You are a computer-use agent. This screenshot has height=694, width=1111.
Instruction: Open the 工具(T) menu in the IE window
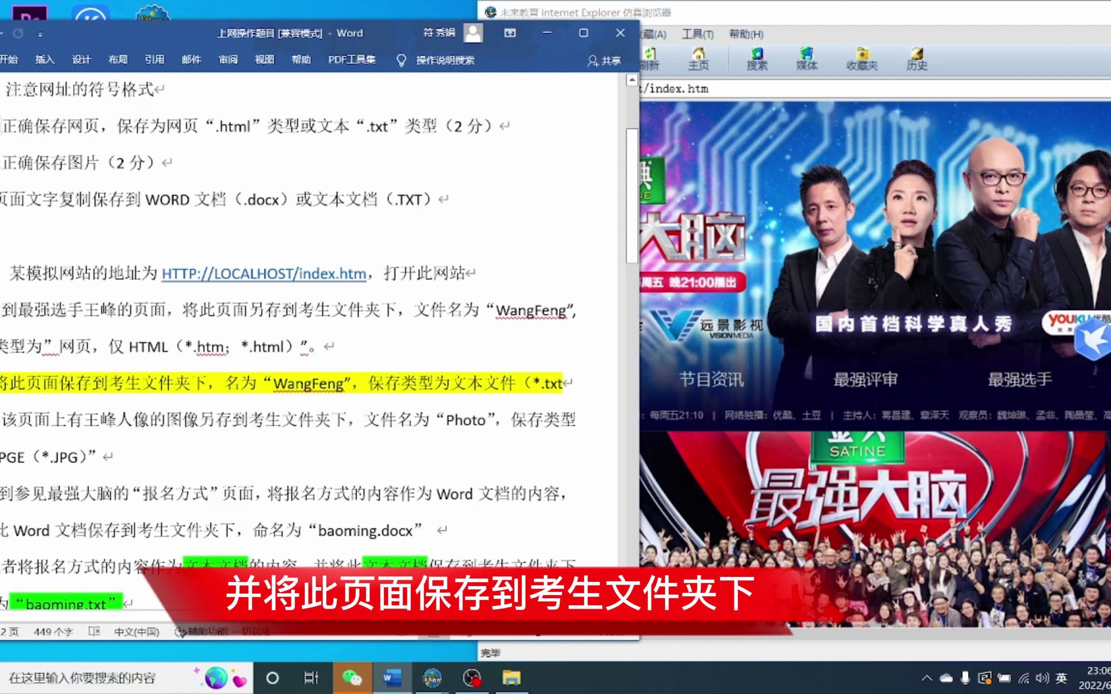pyautogui.click(x=697, y=34)
